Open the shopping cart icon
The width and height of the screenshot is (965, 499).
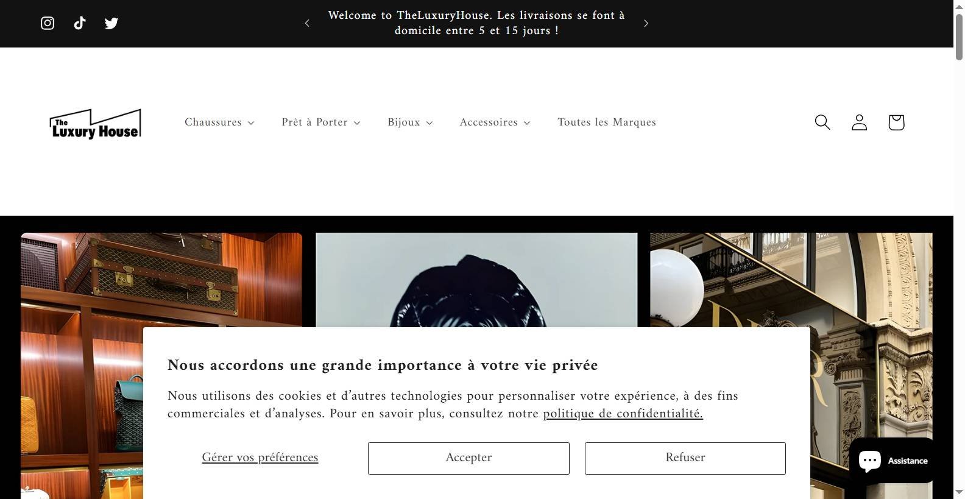896,122
